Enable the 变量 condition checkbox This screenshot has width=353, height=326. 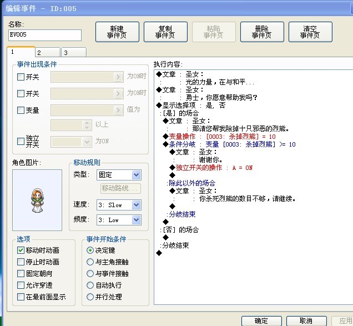pyautogui.click(x=21, y=110)
